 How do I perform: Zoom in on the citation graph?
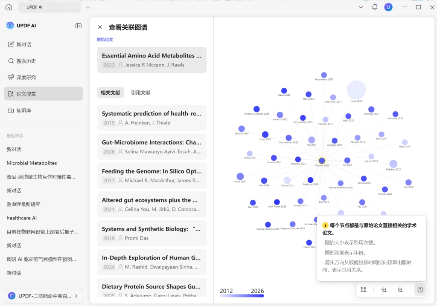(384, 290)
